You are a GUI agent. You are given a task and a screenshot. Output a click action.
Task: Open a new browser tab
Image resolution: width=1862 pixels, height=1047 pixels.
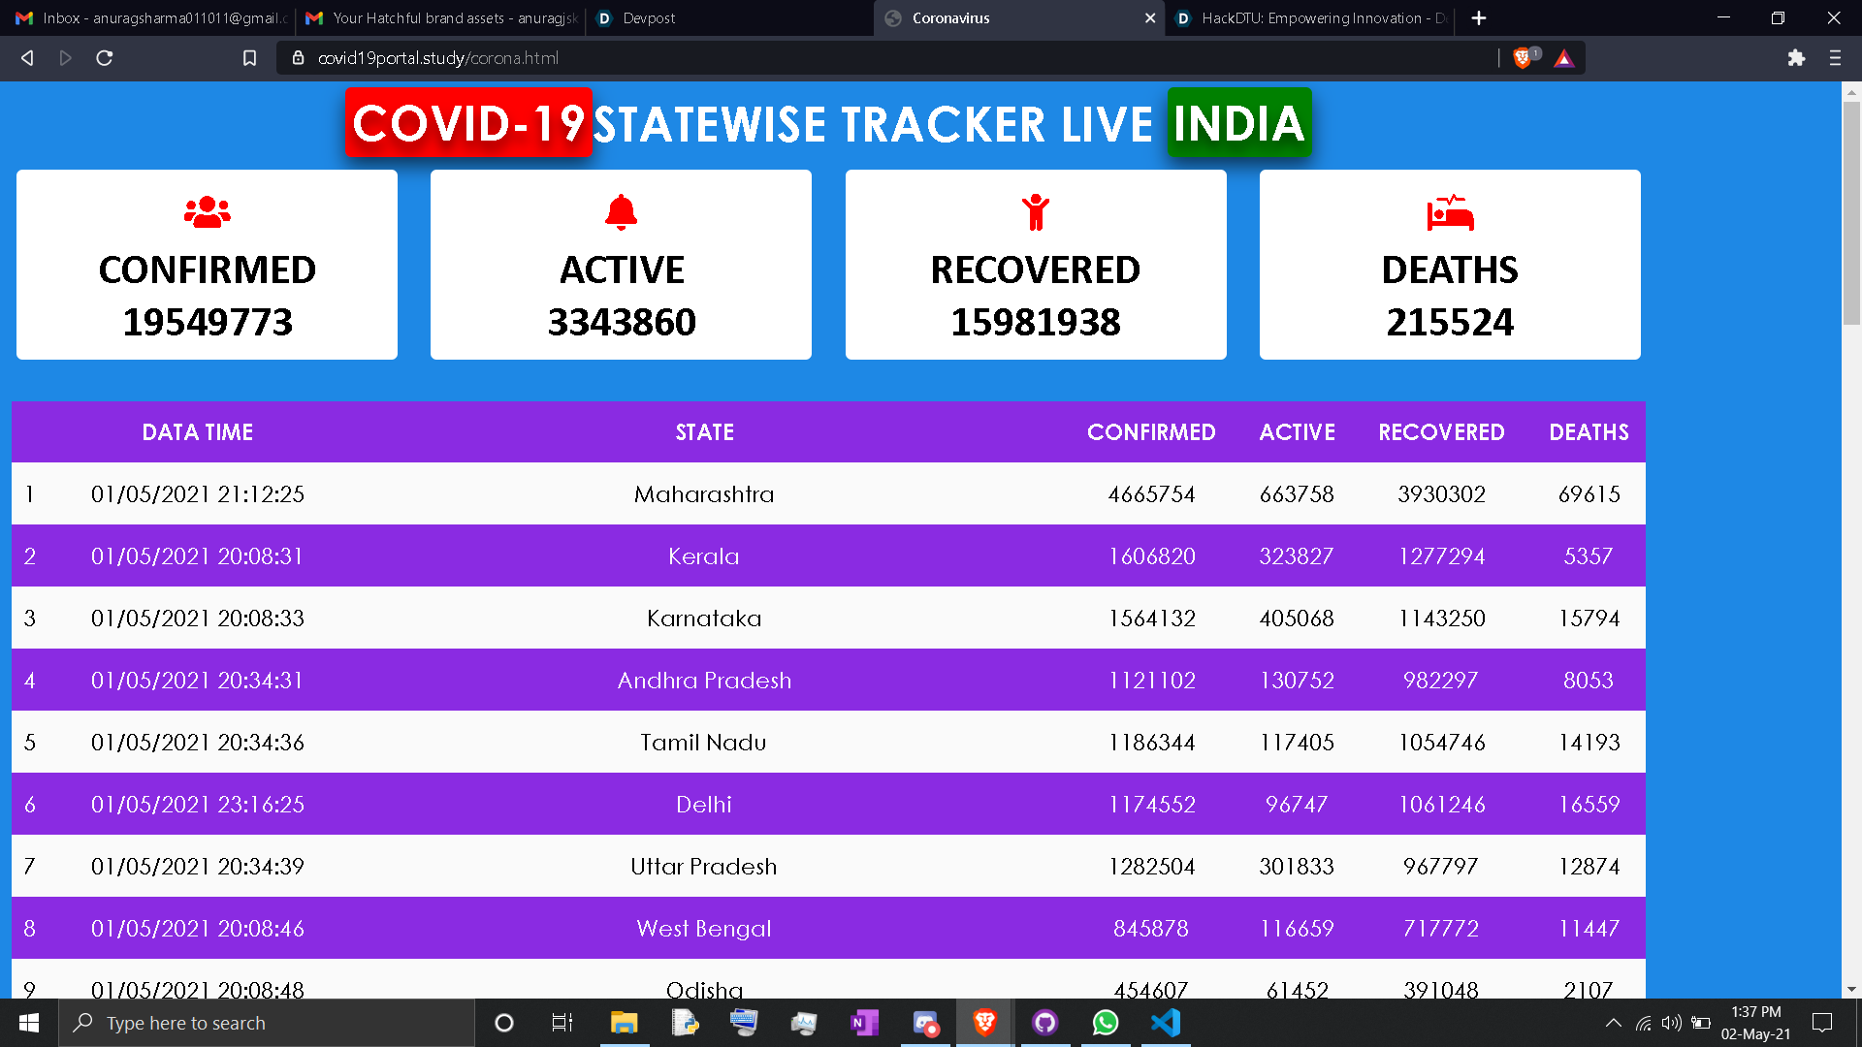coord(1478,18)
